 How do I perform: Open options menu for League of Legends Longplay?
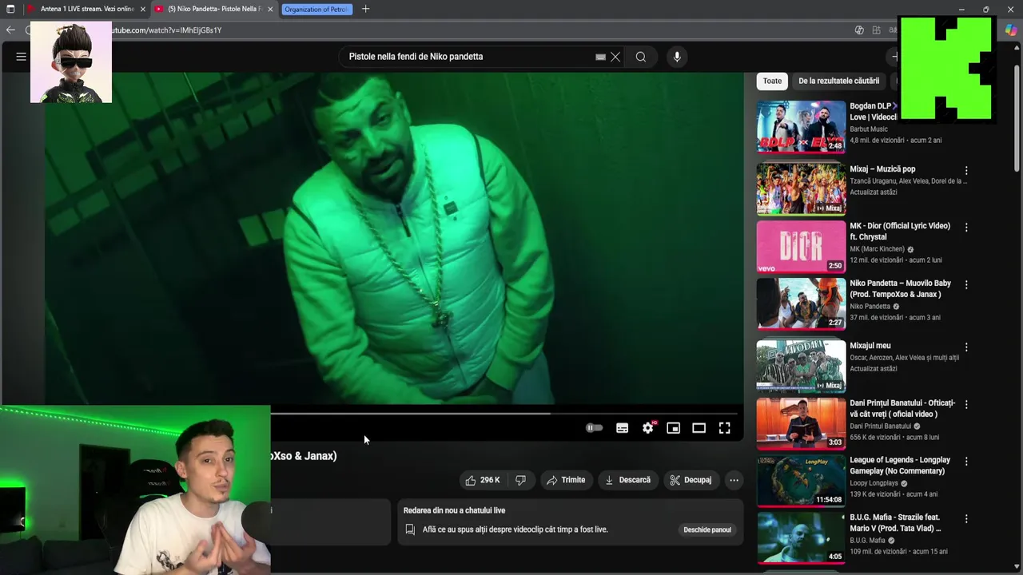pos(966,461)
